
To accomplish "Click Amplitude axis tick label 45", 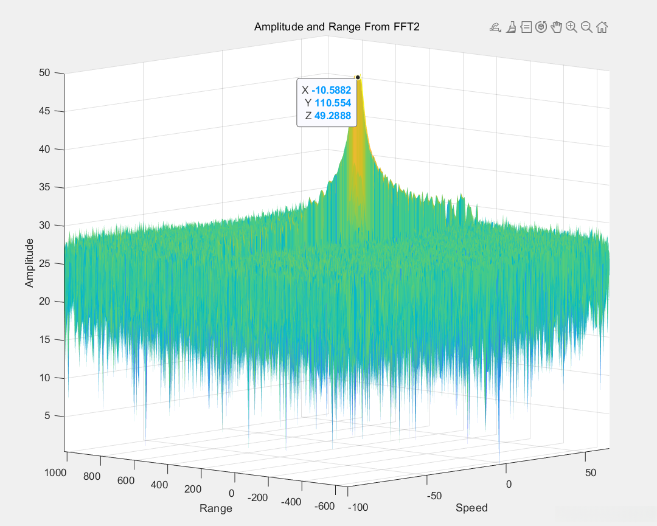I will (44, 111).
